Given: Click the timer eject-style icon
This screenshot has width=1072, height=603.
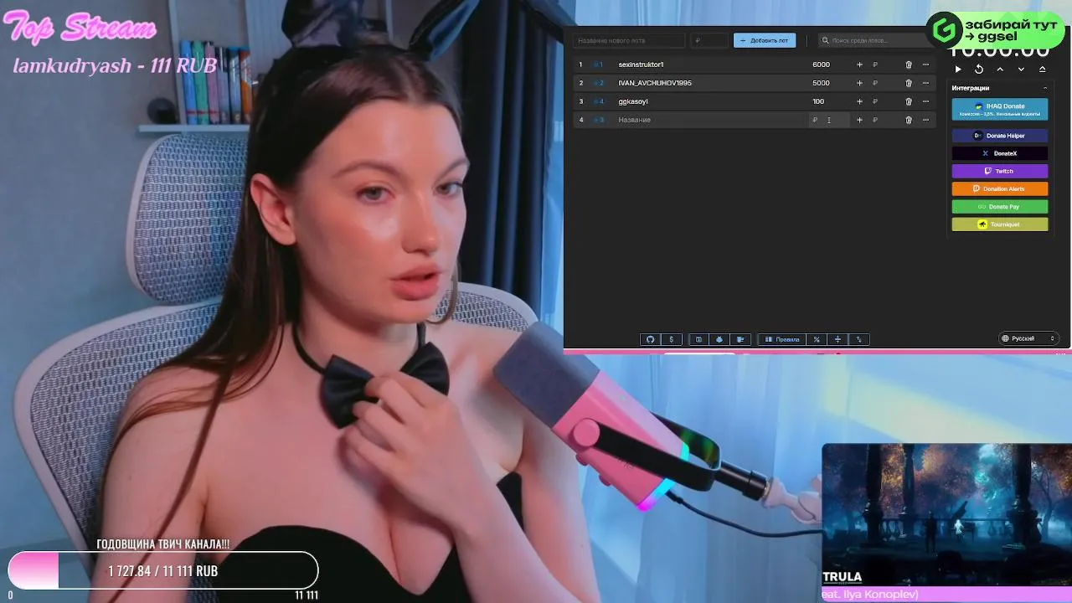Looking at the screenshot, I should click(x=1042, y=70).
